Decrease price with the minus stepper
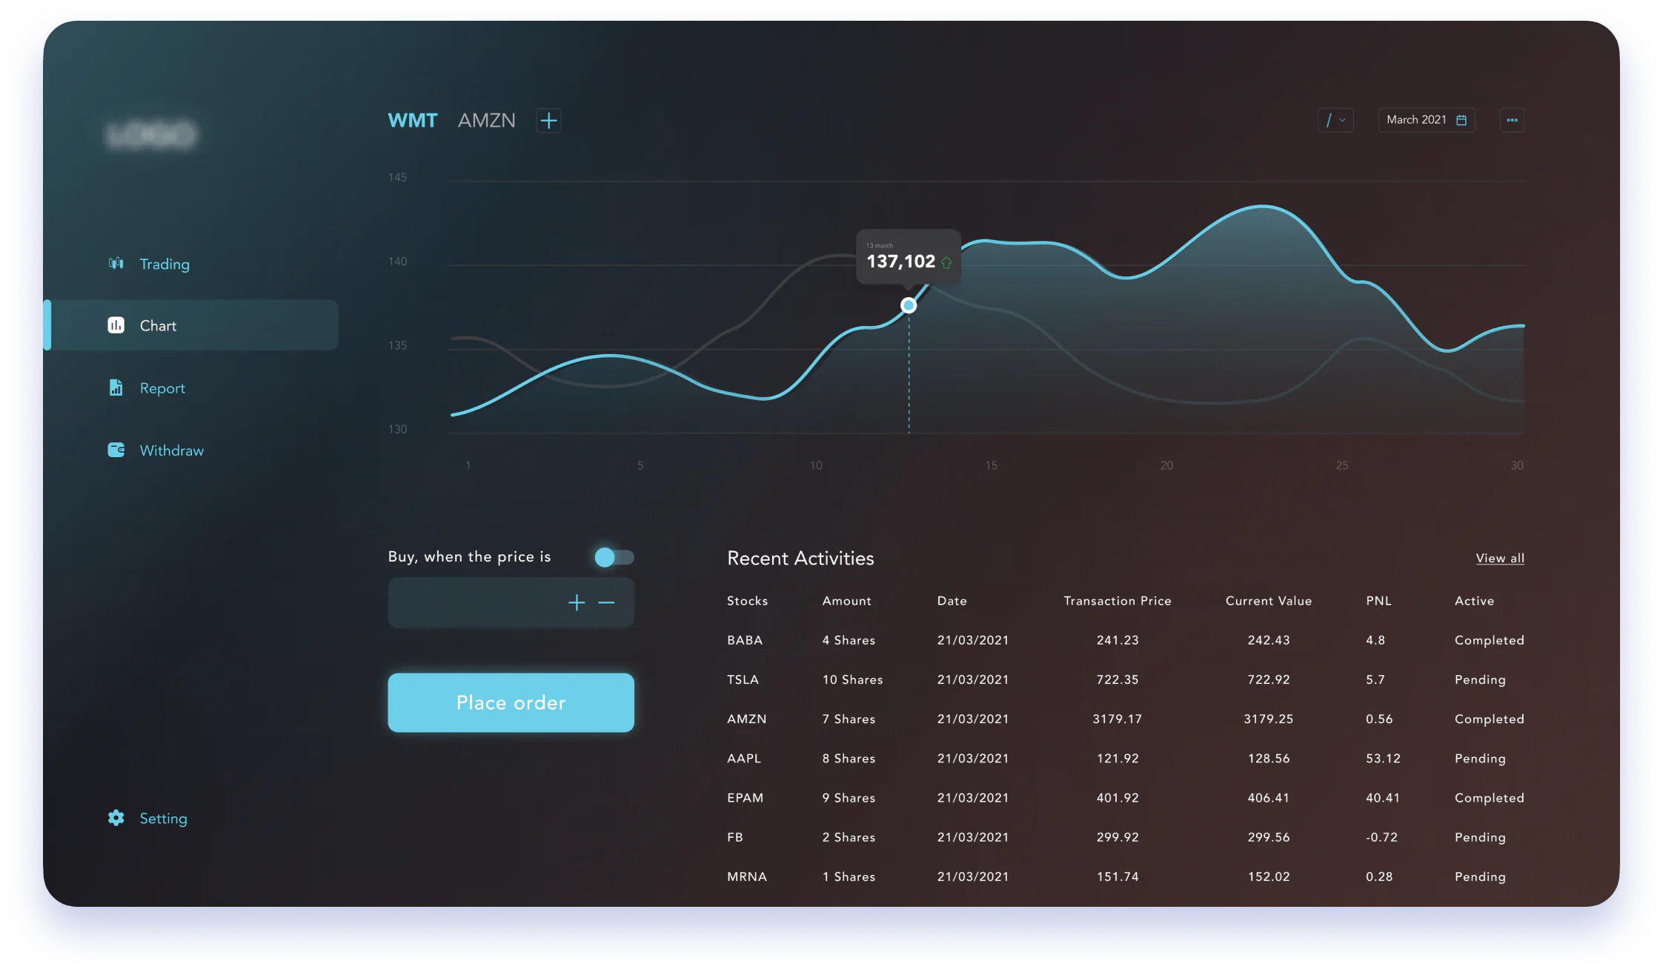This screenshot has width=1663, height=972. pos(606,602)
